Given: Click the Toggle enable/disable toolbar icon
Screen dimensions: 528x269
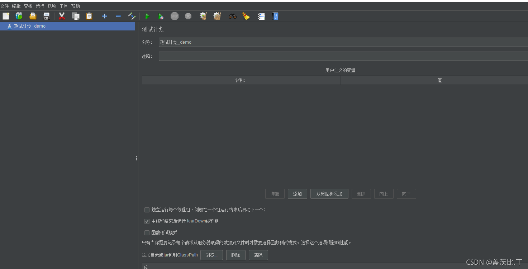Looking at the screenshot, I should point(132,16).
